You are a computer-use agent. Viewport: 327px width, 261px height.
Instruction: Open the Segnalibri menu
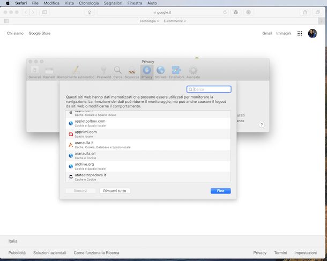pyautogui.click(x=113, y=3)
